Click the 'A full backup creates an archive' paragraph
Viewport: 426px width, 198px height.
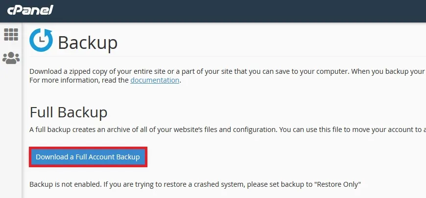[228, 130]
